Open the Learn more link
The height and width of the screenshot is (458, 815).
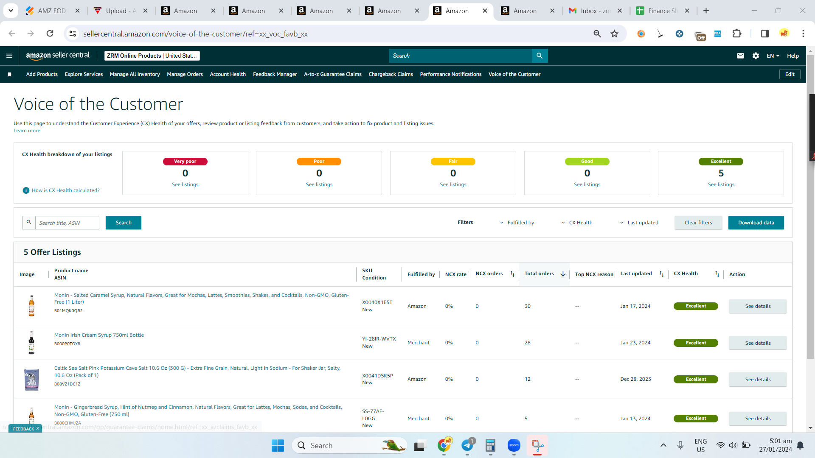(x=27, y=131)
